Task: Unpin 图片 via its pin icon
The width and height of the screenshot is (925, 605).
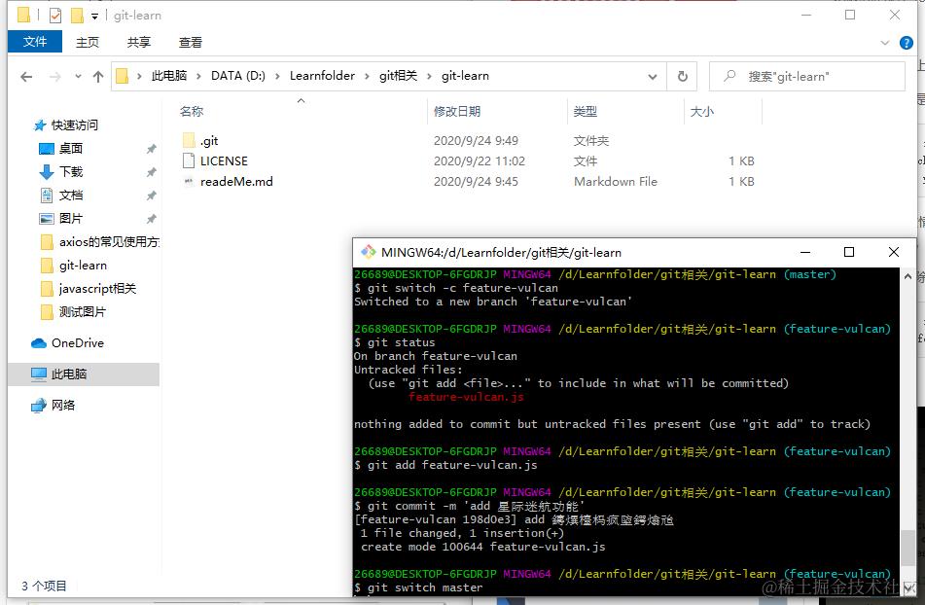Action: [x=152, y=219]
